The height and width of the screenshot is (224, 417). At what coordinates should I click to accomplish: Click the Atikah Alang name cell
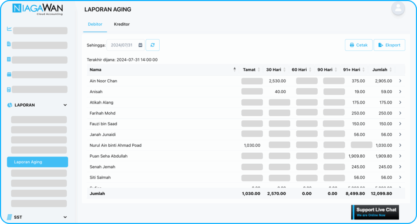coord(101,102)
